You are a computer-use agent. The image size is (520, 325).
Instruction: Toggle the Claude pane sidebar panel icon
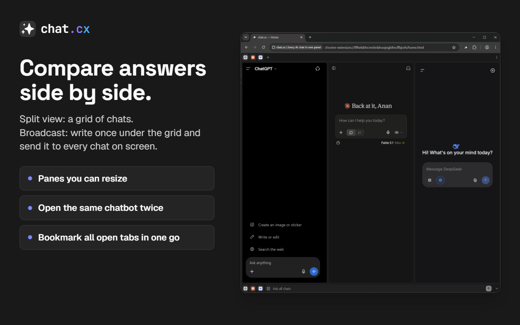click(334, 68)
